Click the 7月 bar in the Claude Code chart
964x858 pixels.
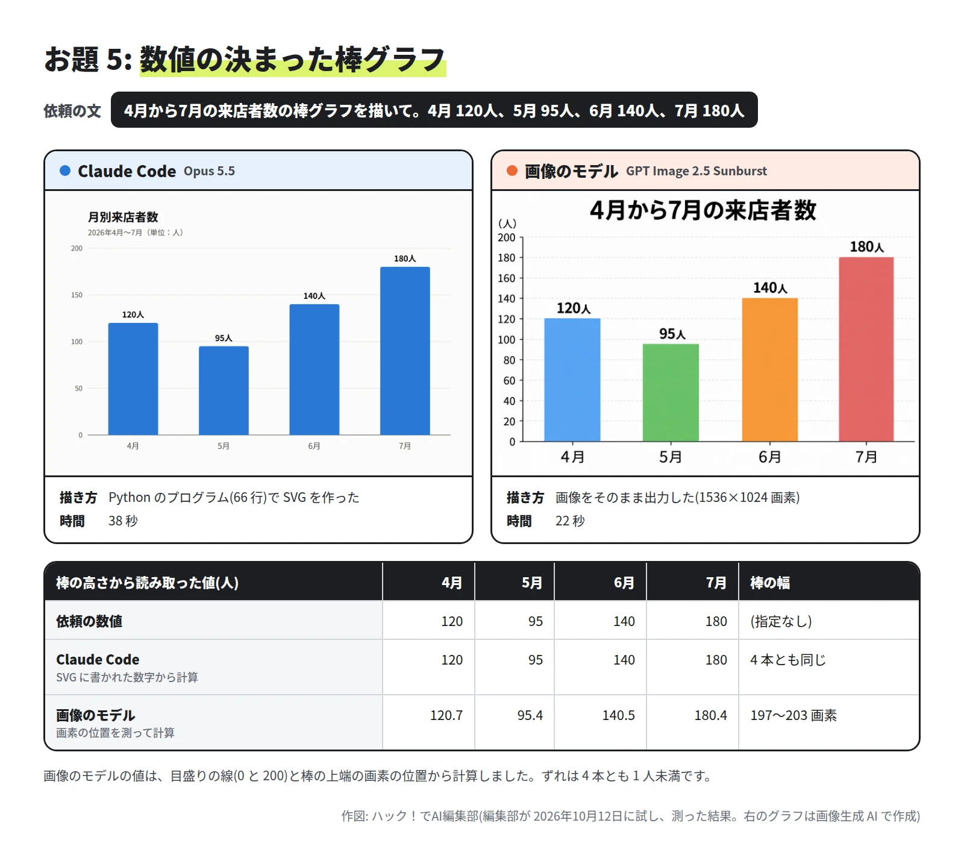click(x=405, y=351)
